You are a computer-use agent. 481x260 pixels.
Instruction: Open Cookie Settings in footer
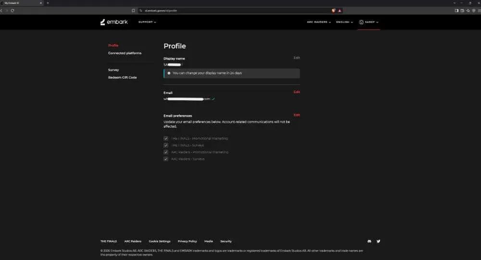pyautogui.click(x=160, y=241)
